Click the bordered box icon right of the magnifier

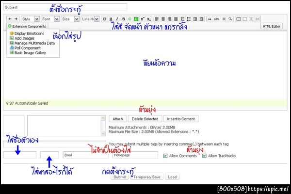(239, 19)
